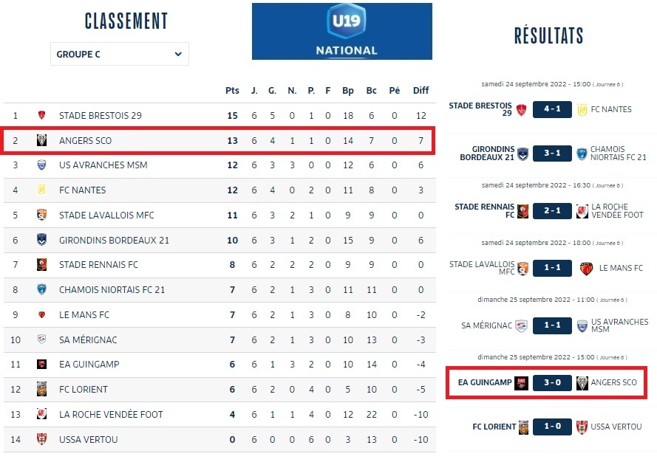Select the SA Mérignac row in standings

coord(88,340)
